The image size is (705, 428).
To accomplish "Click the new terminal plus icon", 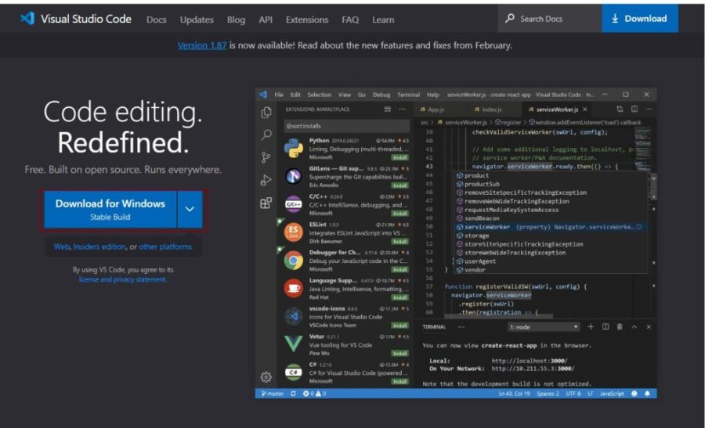I will pyautogui.click(x=591, y=327).
